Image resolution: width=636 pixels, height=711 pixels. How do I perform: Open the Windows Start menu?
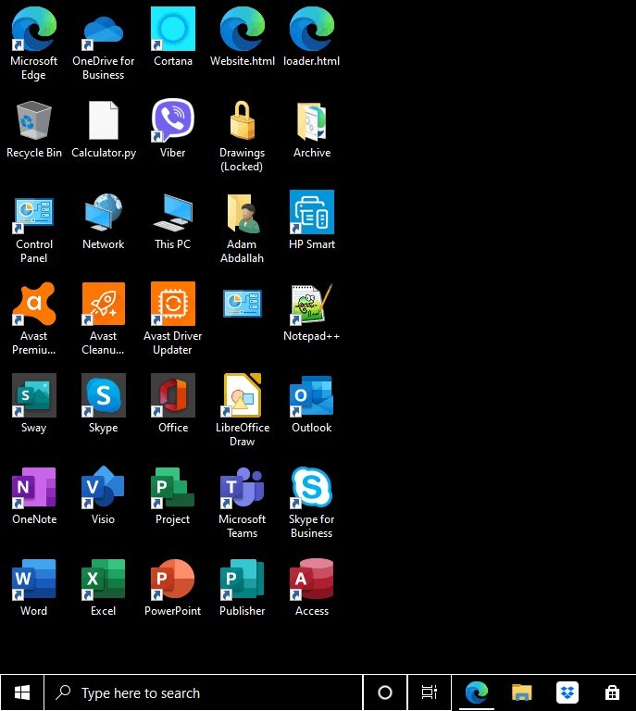click(22, 692)
